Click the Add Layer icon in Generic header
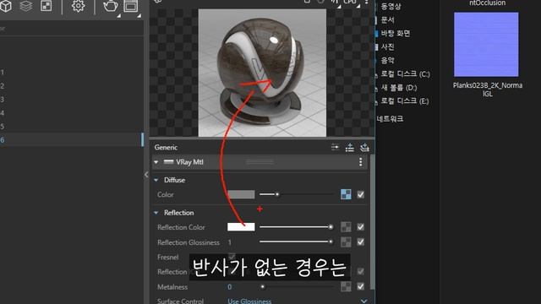Image resolution: width=541 pixels, height=304 pixels. (x=364, y=148)
